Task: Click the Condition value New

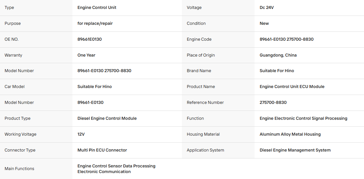Action: coord(264,23)
